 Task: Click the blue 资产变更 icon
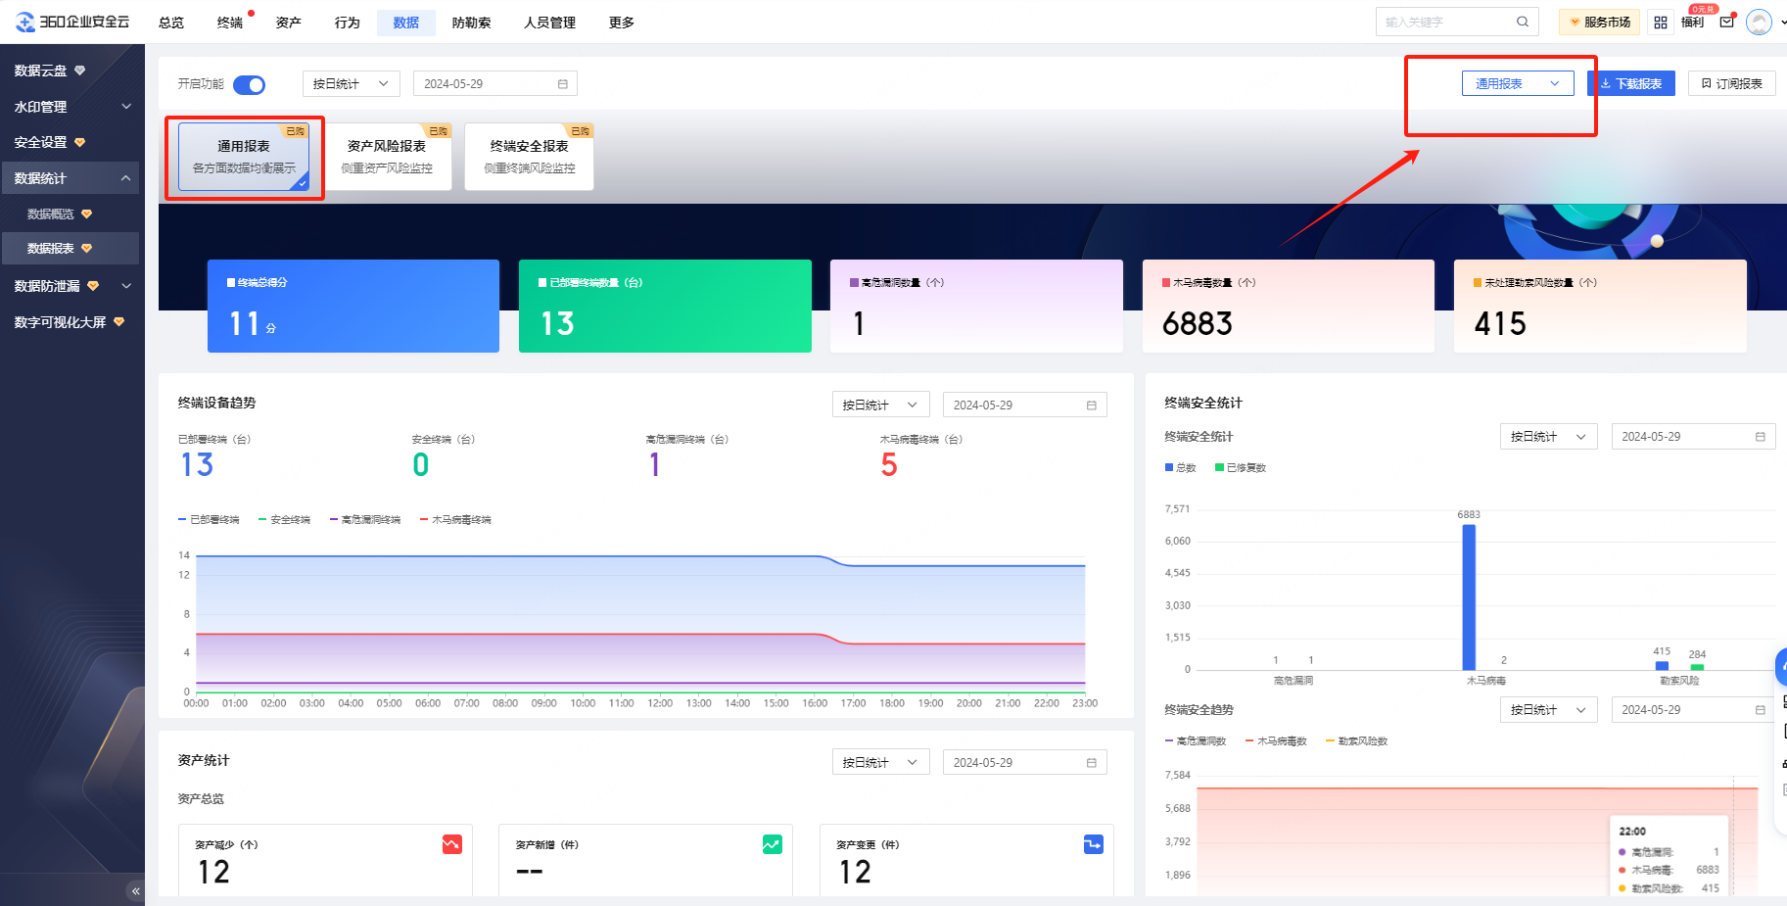point(1093,844)
